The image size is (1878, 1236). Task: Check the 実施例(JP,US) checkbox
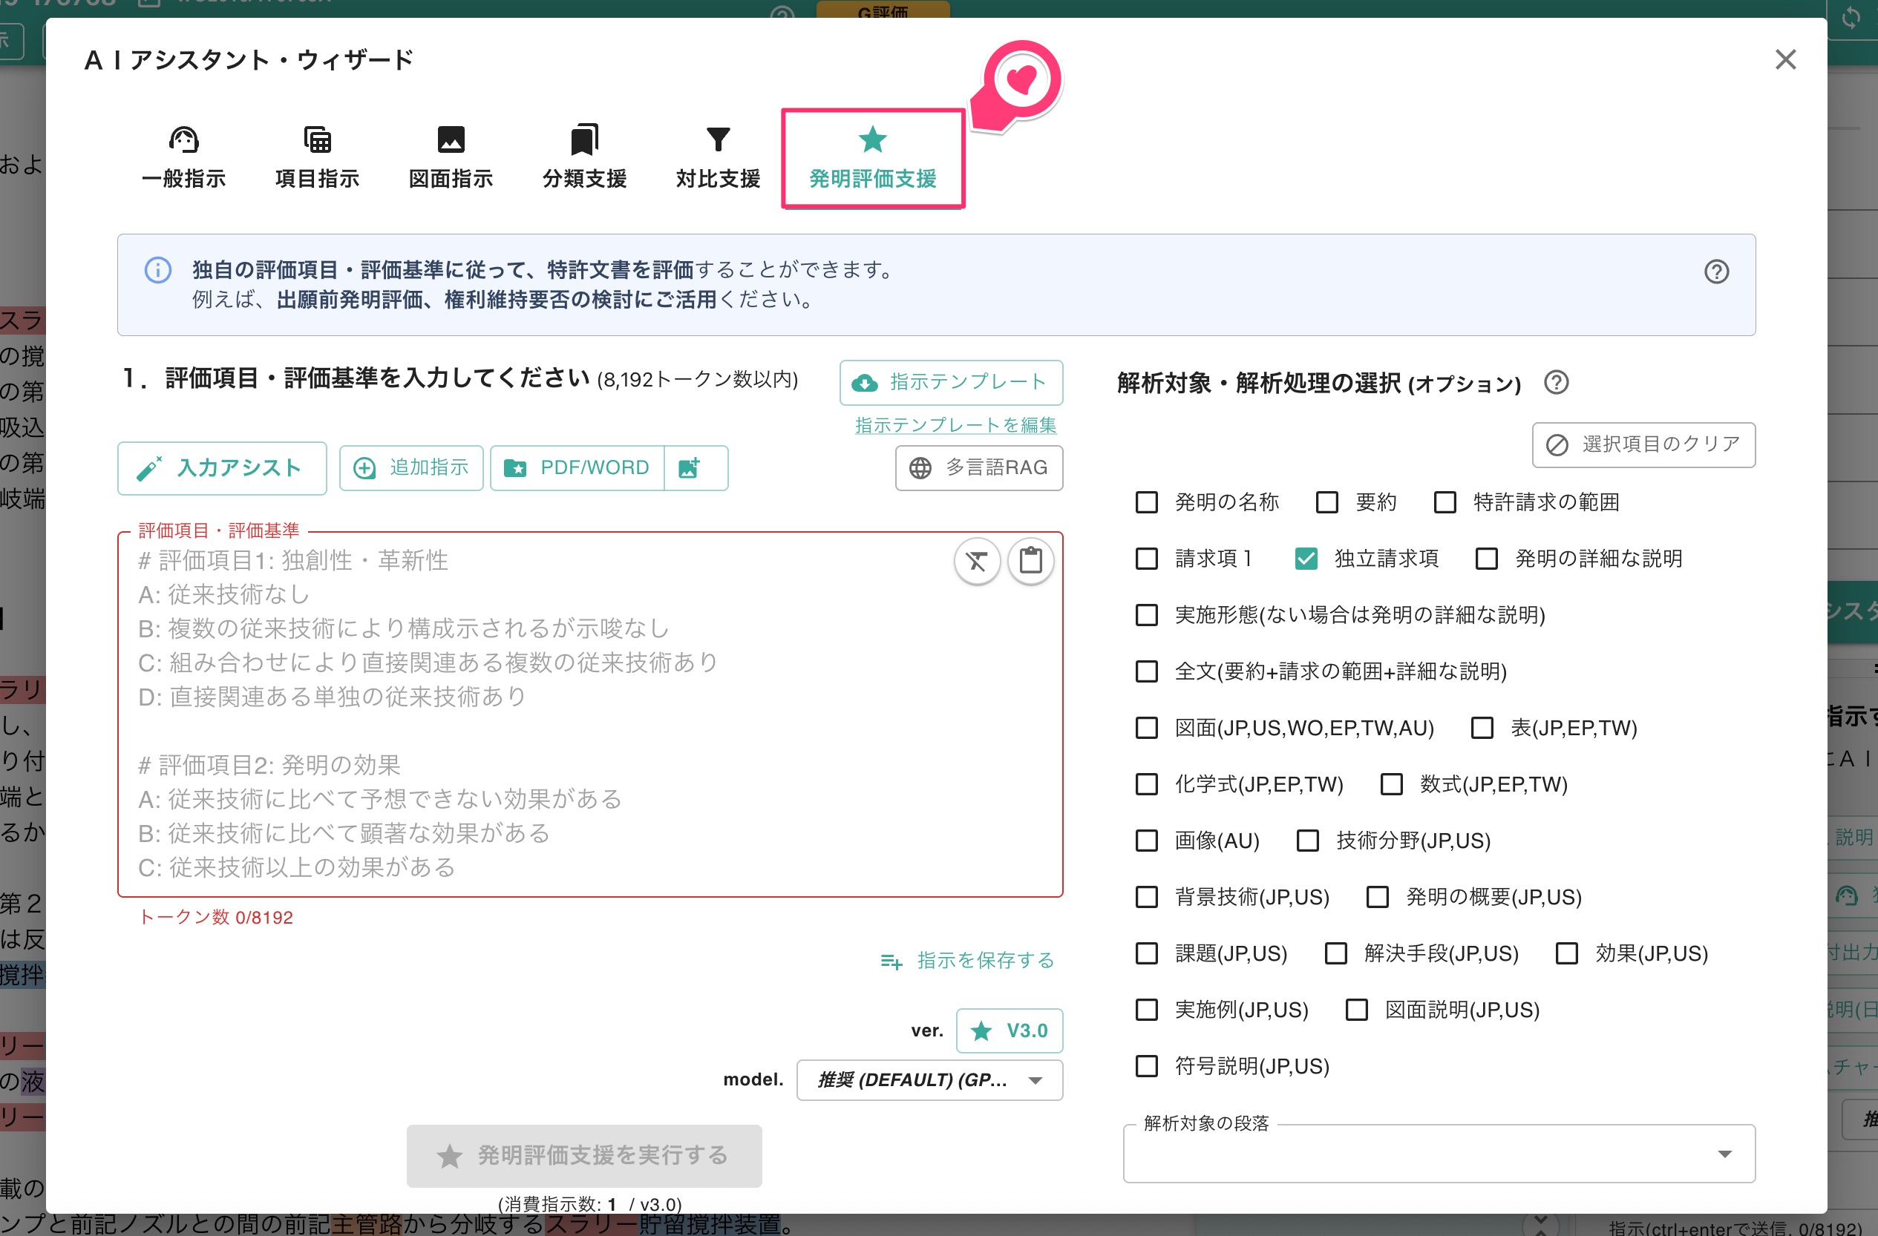pyautogui.click(x=1147, y=1010)
